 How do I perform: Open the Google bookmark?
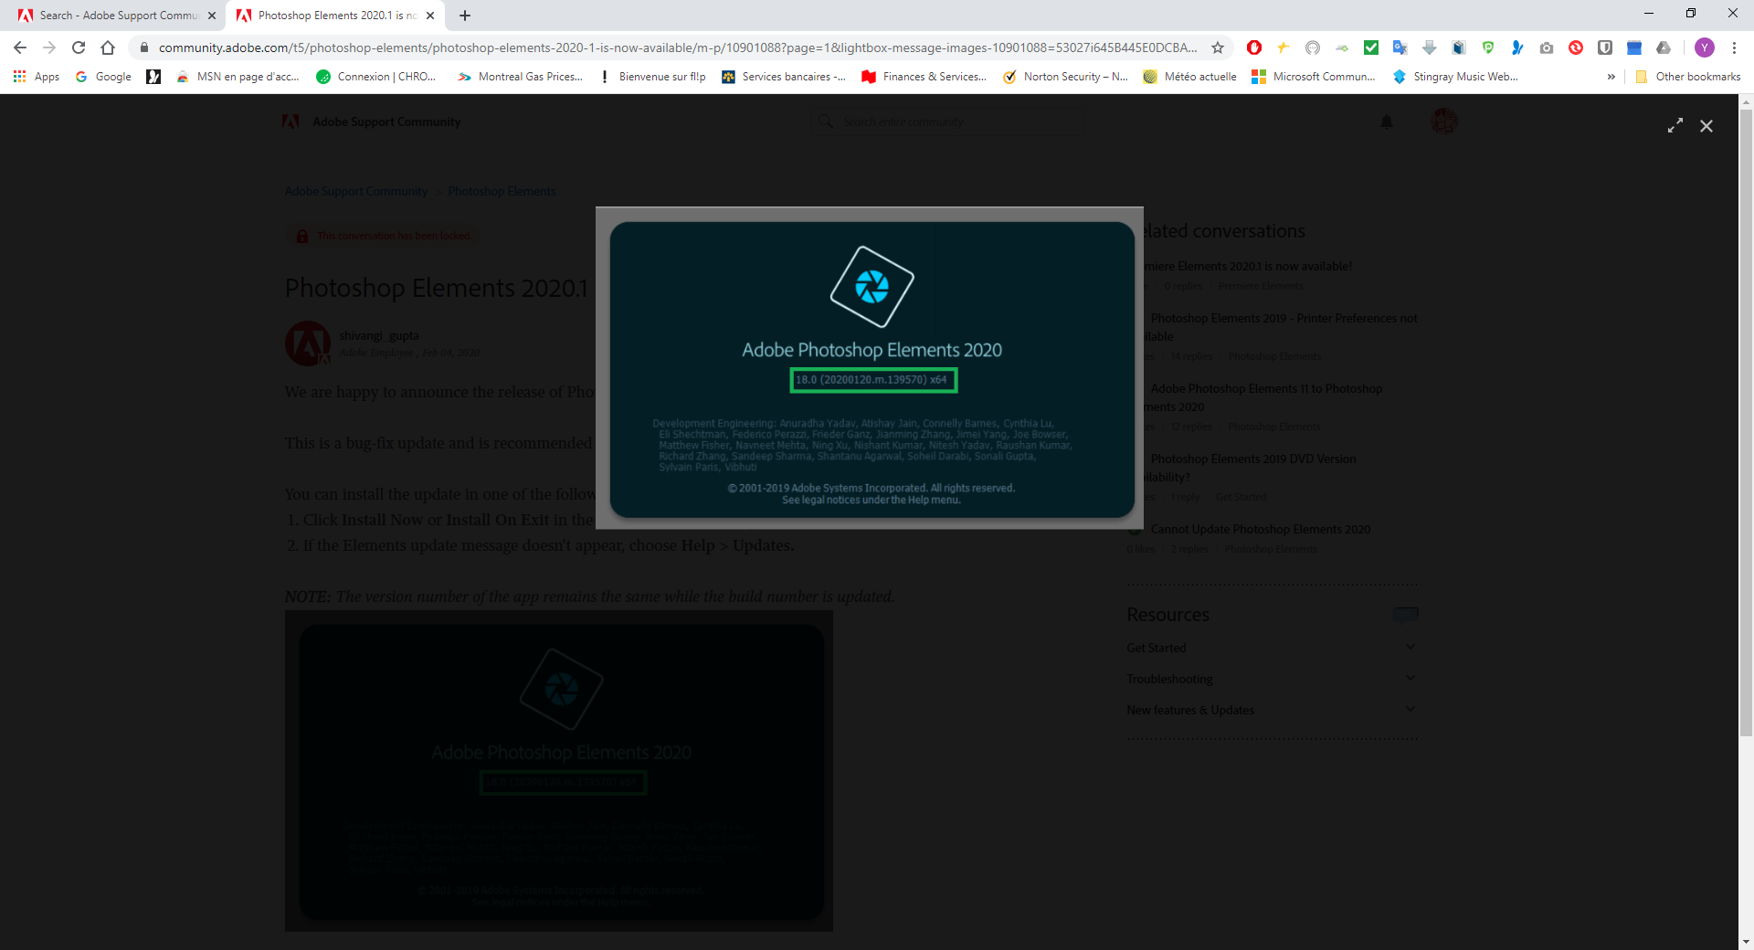pos(103,77)
